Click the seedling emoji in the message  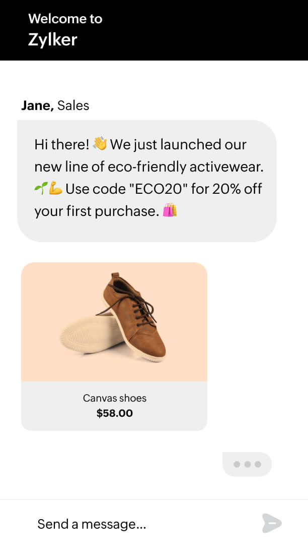click(41, 189)
